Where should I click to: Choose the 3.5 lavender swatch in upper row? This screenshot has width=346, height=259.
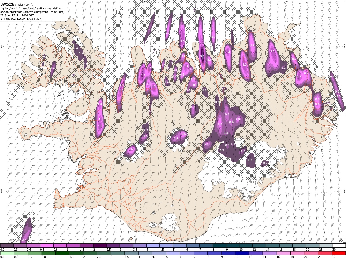(139, 246)
